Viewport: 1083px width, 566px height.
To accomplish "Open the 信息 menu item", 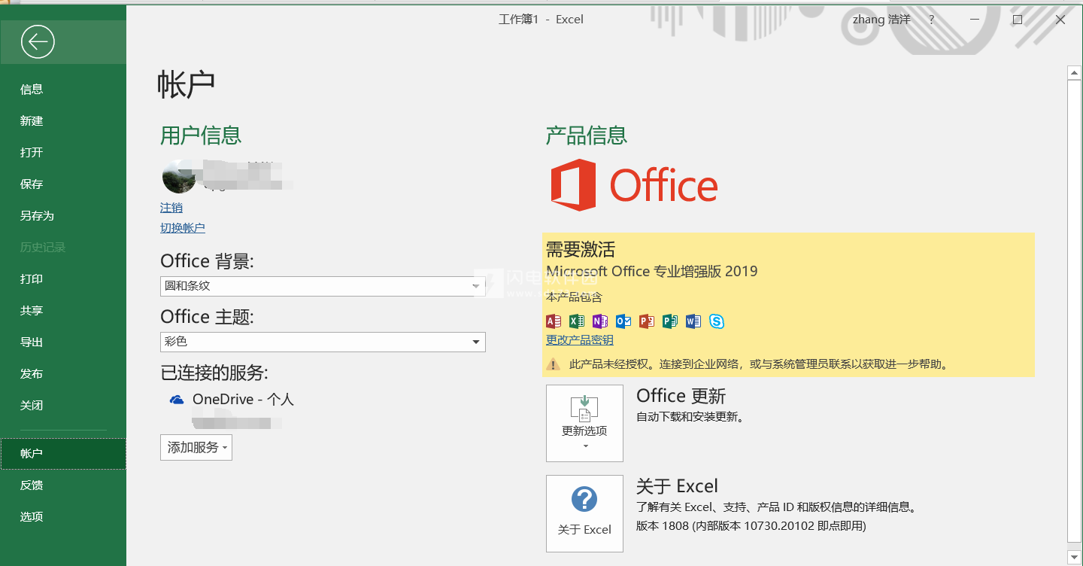I will tap(63, 89).
